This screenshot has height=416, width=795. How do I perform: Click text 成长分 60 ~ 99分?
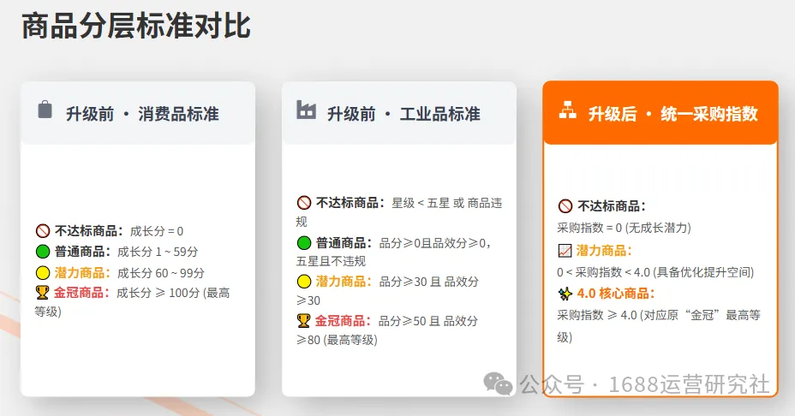pos(161,273)
